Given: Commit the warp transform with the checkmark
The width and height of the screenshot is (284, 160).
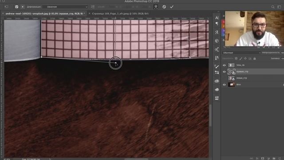Looking at the screenshot, I should (x=172, y=7).
